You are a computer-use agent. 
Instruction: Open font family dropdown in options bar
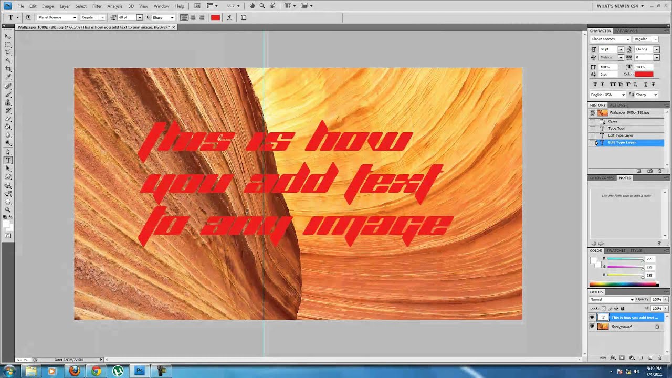(x=74, y=17)
